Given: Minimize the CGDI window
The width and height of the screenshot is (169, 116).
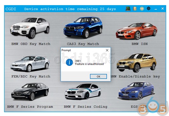Looking at the screenshot, I should [x=156, y=9].
